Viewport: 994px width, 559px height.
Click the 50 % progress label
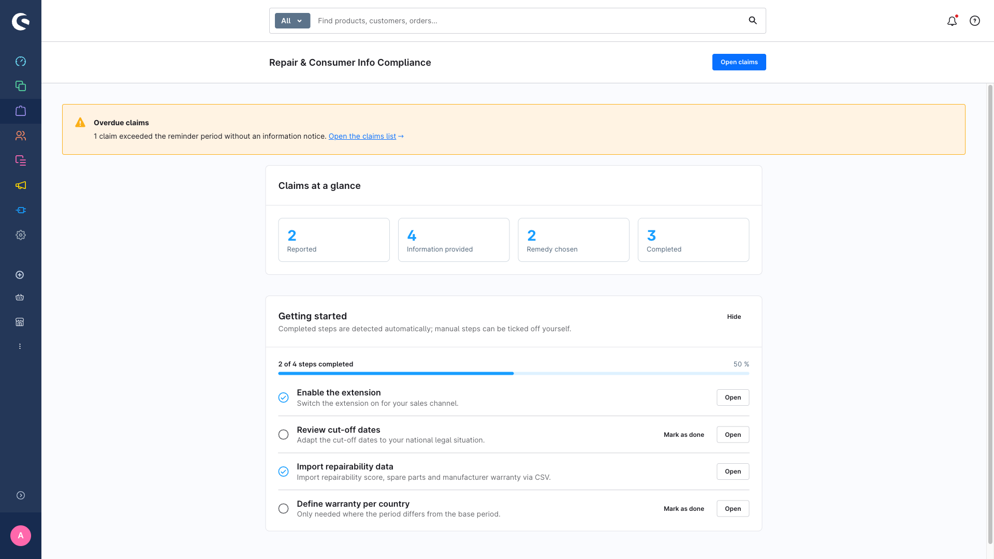741,364
